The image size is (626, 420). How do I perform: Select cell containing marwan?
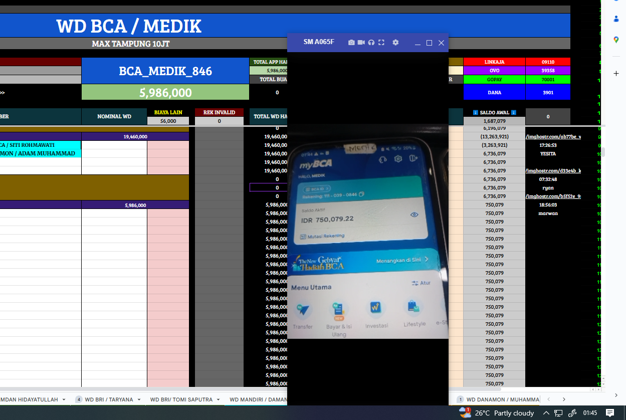pyautogui.click(x=548, y=214)
